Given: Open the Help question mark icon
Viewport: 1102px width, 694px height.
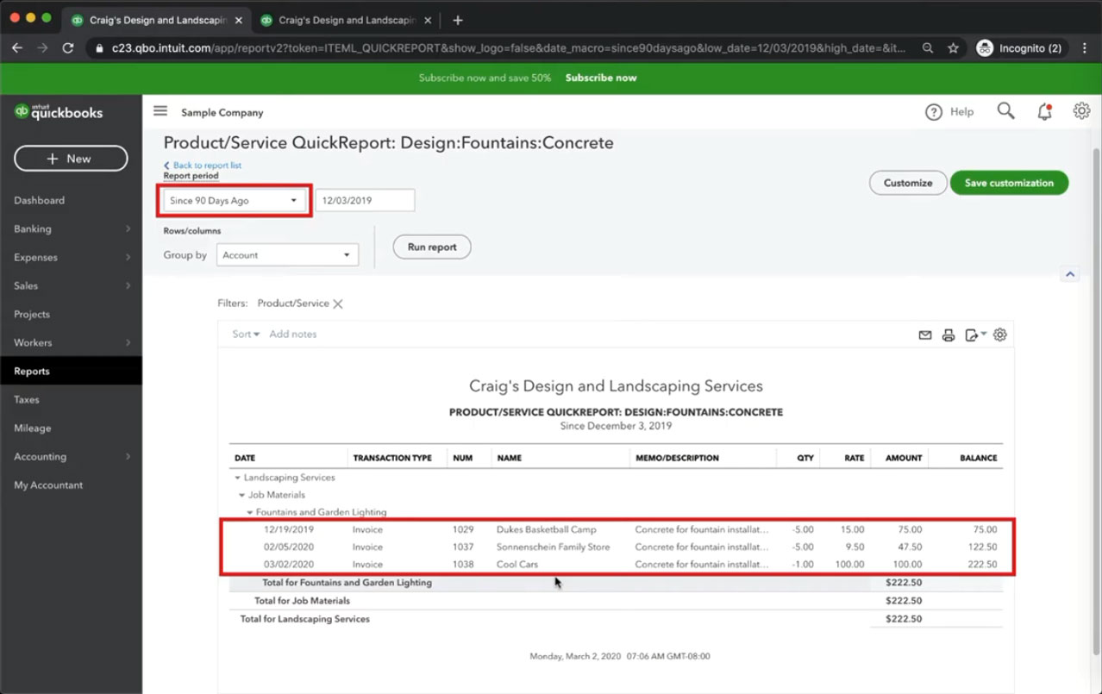Looking at the screenshot, I should coord(933,112).
